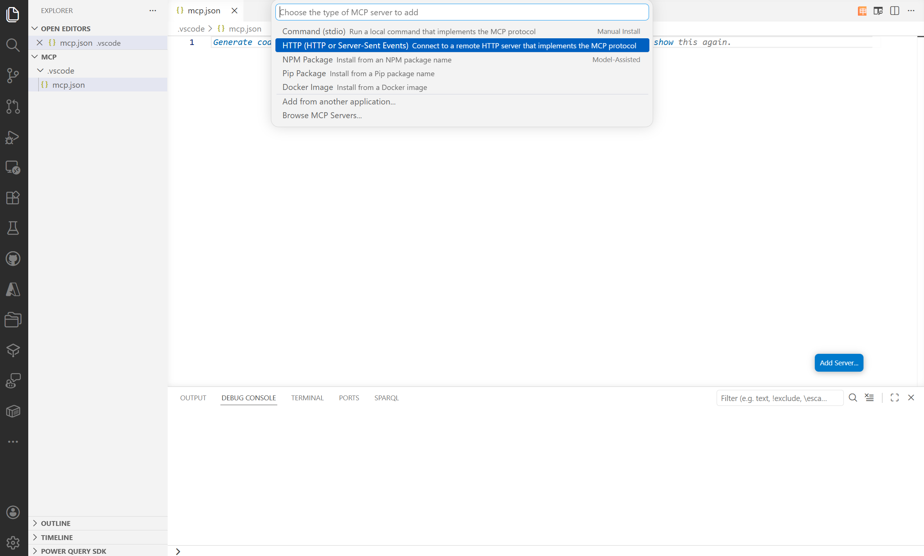Click the orange table icon in the editor toolbar
The width and height of the screenshot is (924, 556).
pos(862,11)
